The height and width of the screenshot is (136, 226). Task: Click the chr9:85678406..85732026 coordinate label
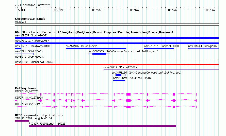[x=33, y=6]
